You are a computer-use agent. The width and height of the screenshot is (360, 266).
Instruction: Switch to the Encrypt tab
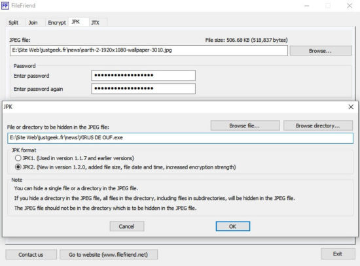(x=57, y=23)
